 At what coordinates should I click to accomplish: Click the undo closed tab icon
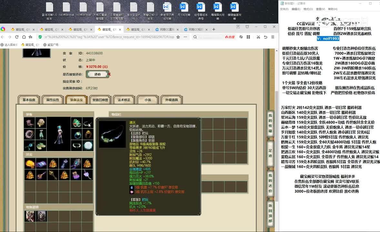coord(265,37)
